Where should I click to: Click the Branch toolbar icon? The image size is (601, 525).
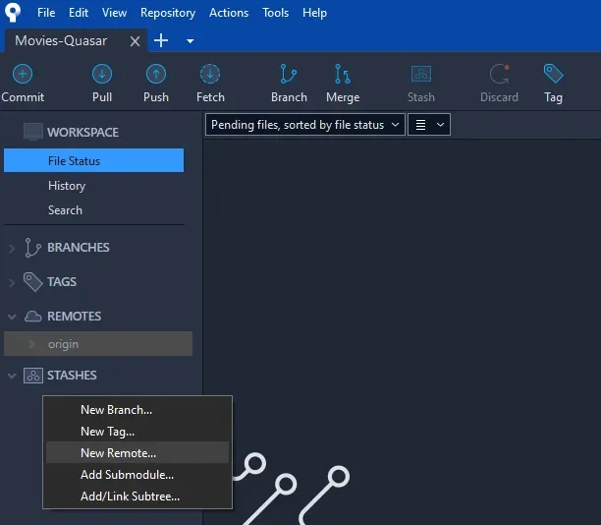point(289,74)
